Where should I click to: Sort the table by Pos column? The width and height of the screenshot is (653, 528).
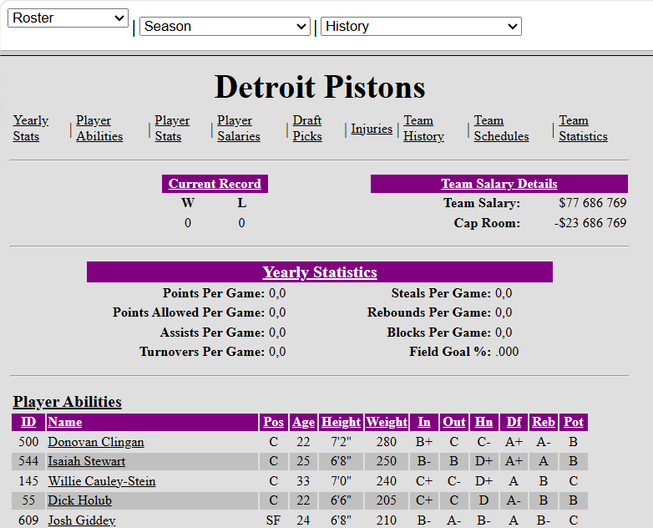coord(273,422)
